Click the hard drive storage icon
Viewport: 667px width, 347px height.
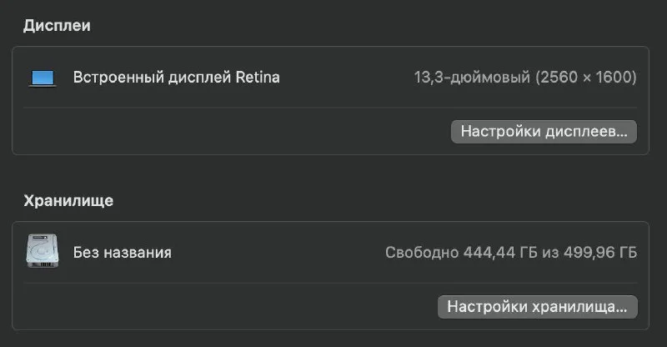(42, 251)
